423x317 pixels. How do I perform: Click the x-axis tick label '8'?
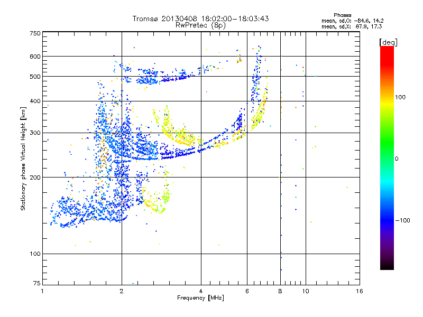click(x=280, y=291)
